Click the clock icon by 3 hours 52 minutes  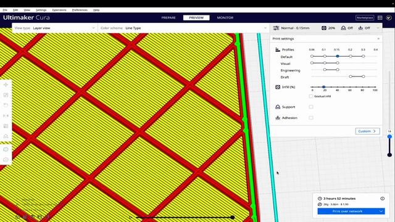[320, 199]
